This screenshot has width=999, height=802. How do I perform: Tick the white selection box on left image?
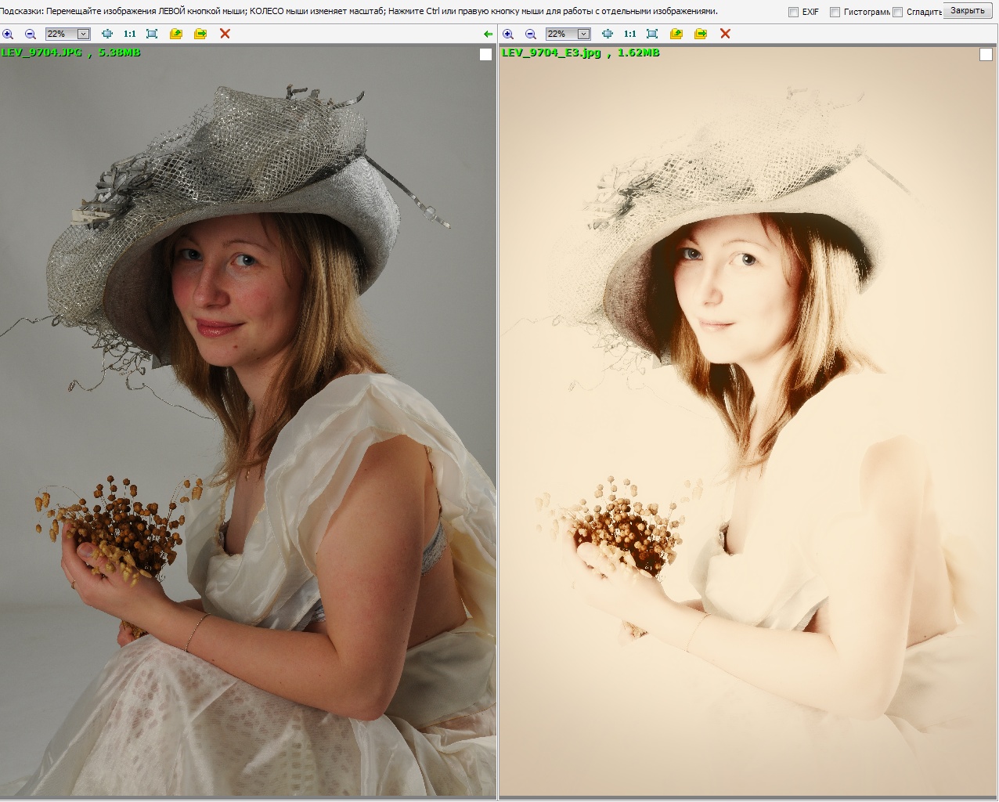tap(485, 54)
